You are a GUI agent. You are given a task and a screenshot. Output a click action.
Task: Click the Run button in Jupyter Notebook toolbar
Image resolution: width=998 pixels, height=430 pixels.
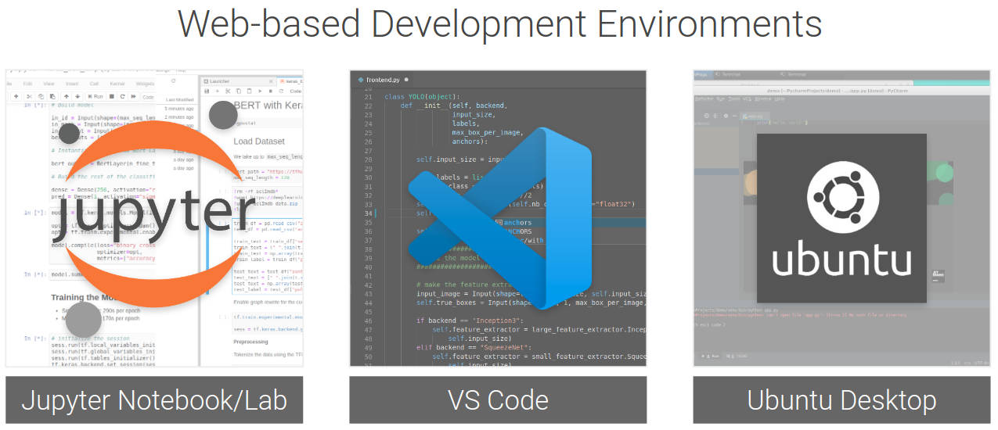click(95, 96)
